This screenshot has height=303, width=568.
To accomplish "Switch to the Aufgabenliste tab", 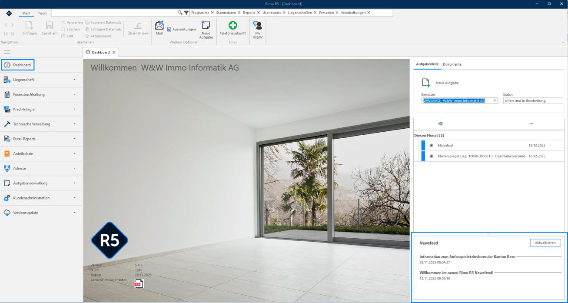I will [x=427, y=64].
